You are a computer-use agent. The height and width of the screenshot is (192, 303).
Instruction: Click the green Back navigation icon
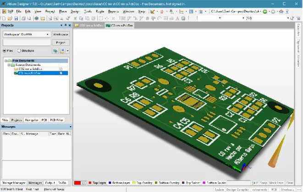[265, 11]
